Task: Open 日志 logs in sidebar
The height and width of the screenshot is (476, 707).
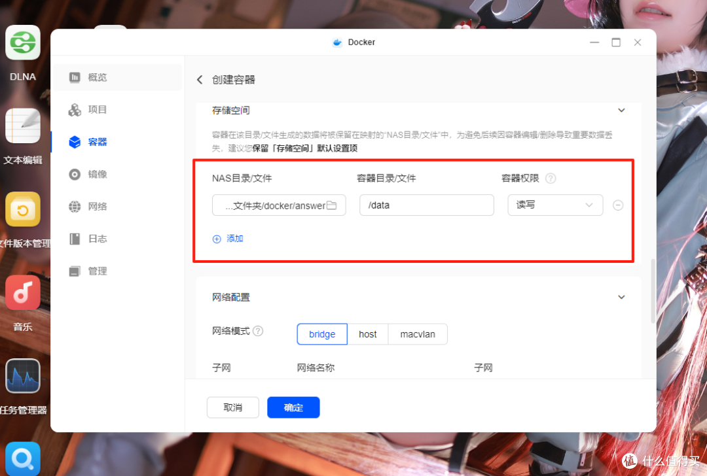Action: click(118, 239)
